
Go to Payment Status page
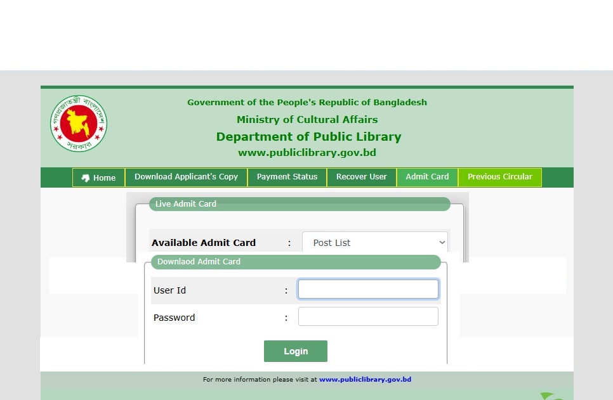pyautogui.click(x=287, y=177)
